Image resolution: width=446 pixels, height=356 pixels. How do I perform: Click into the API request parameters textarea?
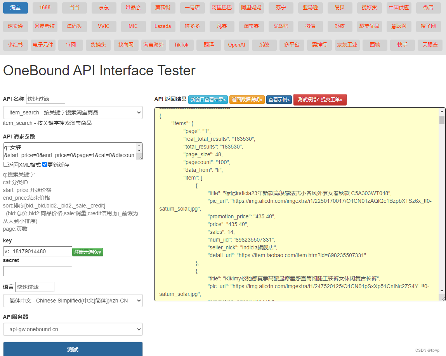[x=70, y=151]
